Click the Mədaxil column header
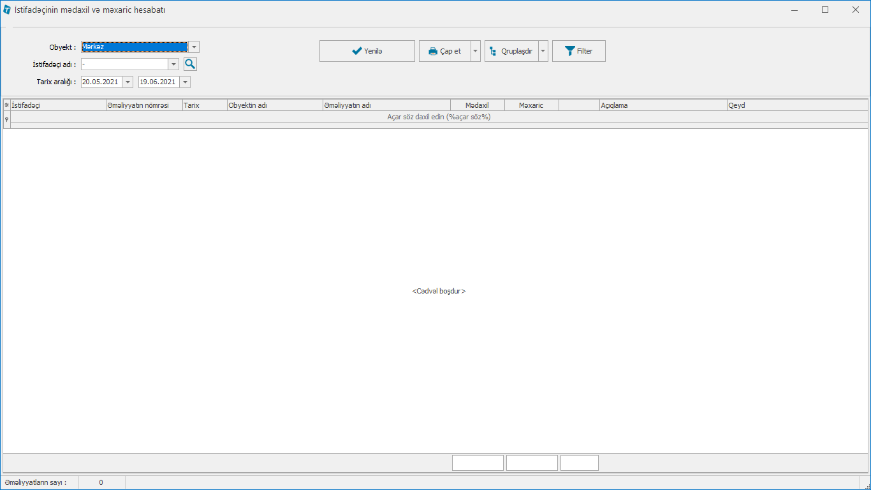871x490 pixels. coord(477,105)
